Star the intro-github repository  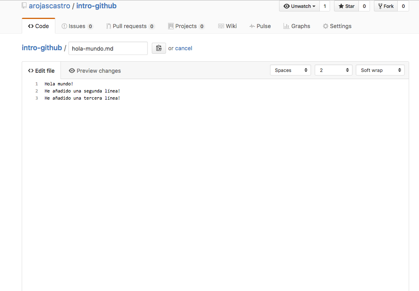click(346, 6)
